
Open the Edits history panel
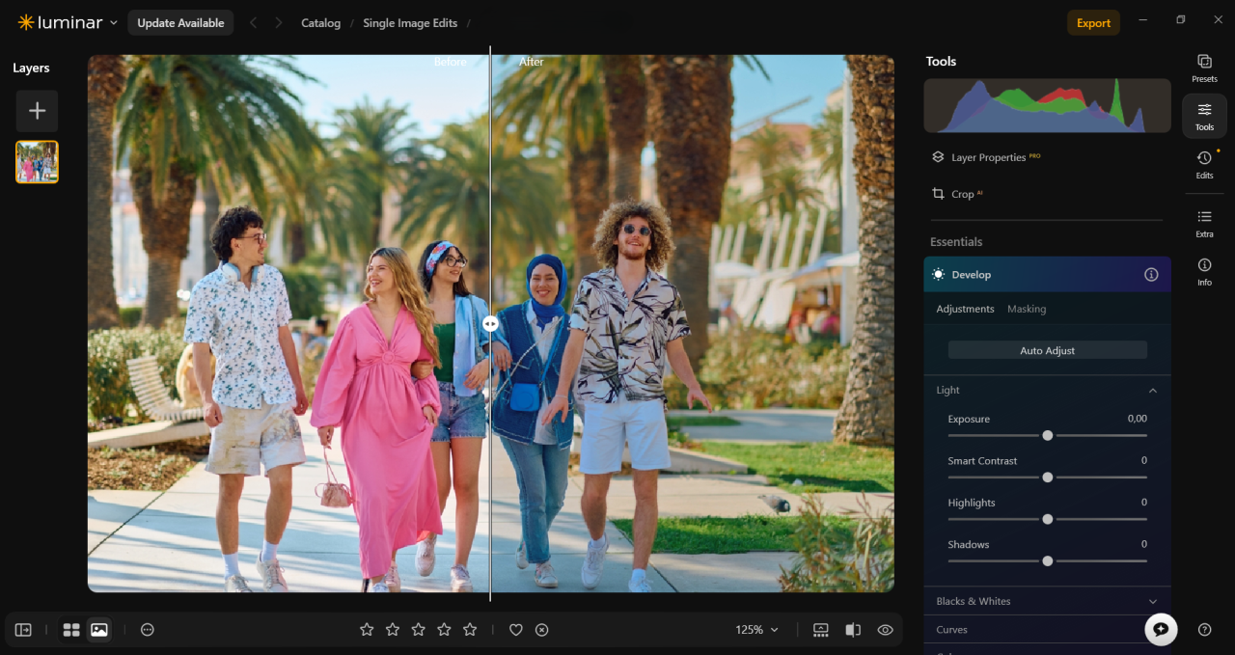1204,165
